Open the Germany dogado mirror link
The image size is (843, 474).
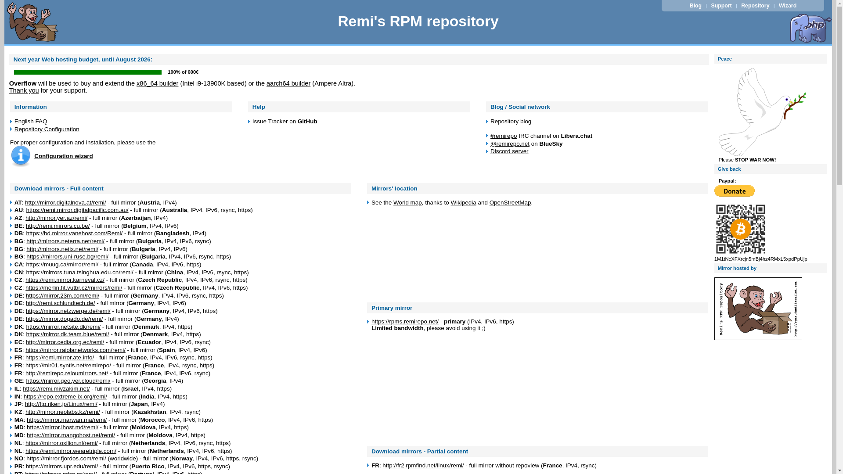click(x=65, y=319)
